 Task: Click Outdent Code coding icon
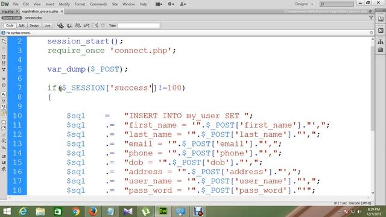click(x=4, y=163)
